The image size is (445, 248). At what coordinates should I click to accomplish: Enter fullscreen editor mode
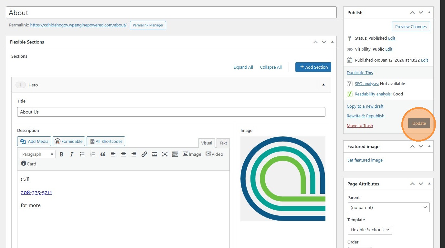tap(165, 154)
